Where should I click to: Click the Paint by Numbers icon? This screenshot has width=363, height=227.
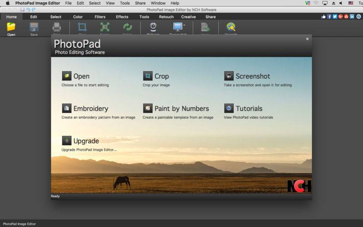(x=148, y=108)
